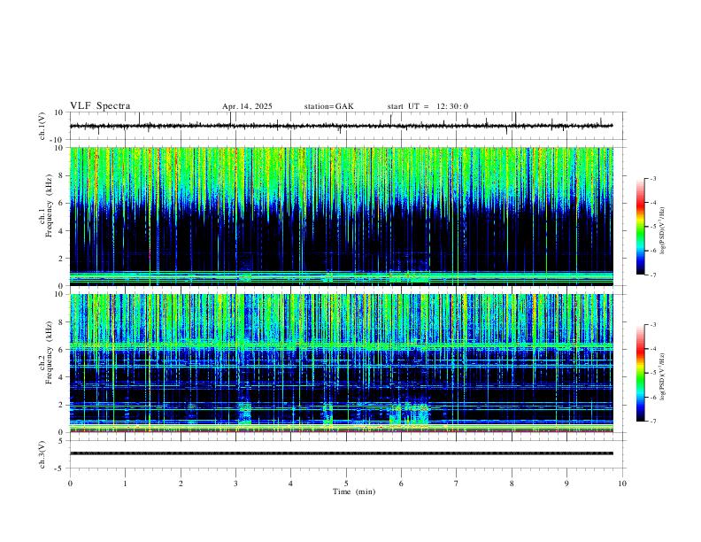
Task: Click time axis tick label "1"
Action: point(126,484)
